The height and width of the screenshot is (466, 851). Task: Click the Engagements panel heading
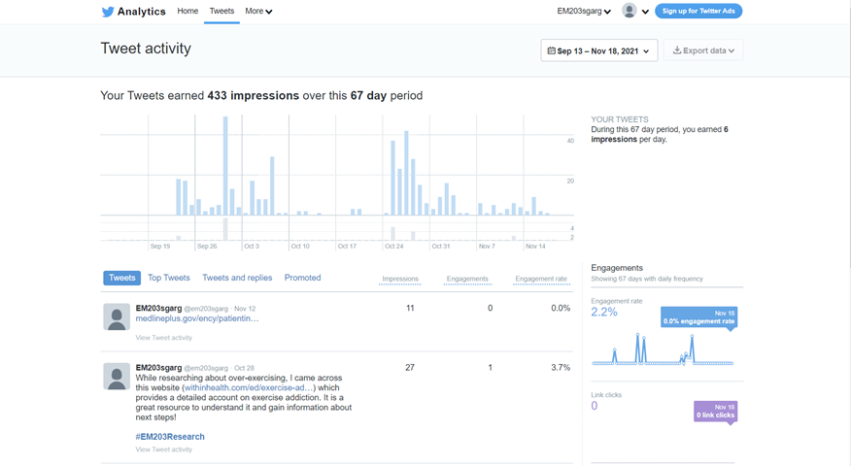617,268
